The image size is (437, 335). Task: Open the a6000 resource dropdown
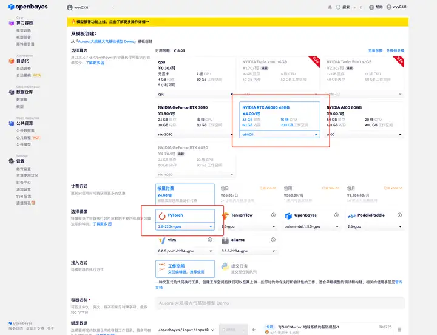280,134
